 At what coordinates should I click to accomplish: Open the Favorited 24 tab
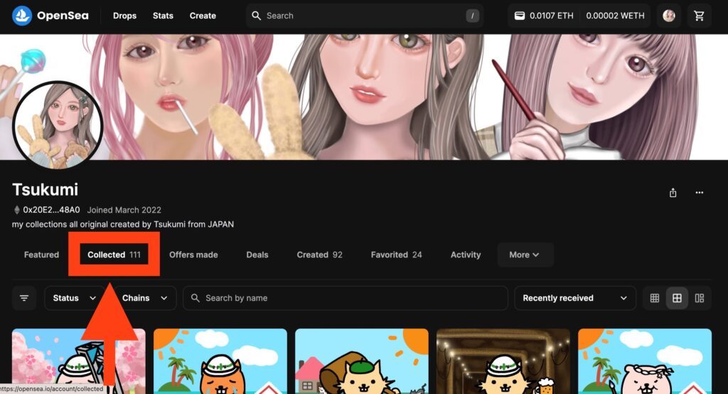(x=396, y=255)
